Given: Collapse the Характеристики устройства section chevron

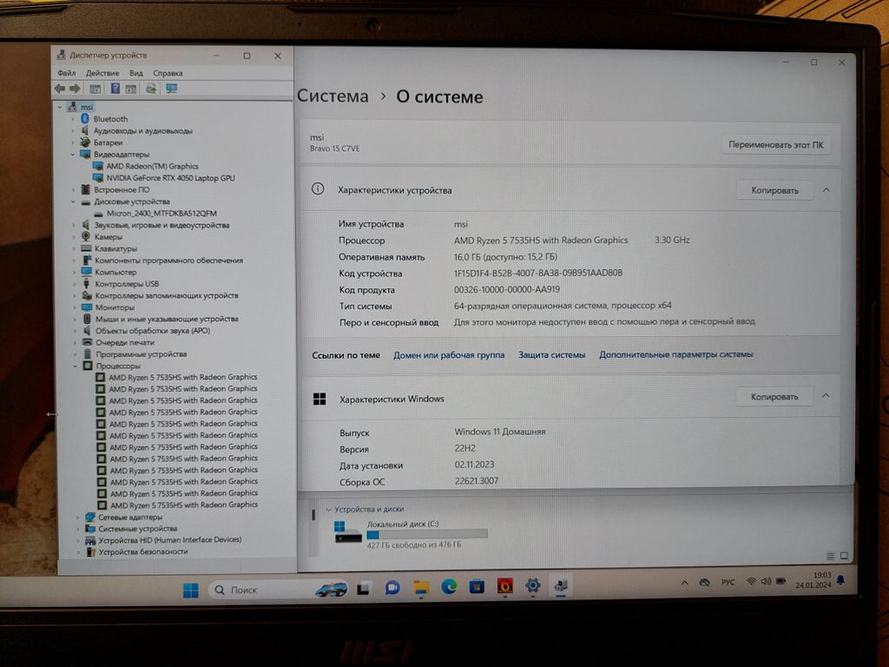Looking at the screenshot, I should [x=826, y=189].
